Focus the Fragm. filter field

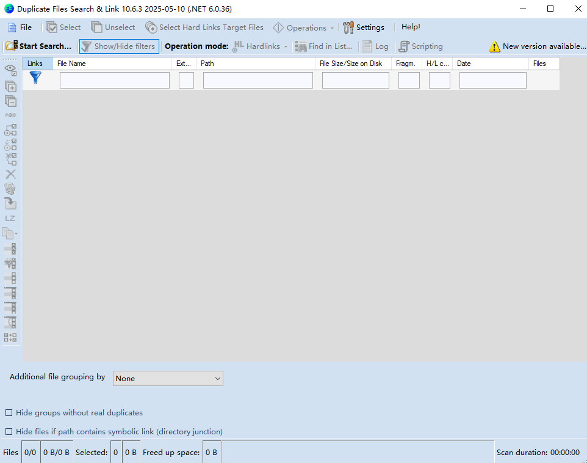click(x=409, y=80)
